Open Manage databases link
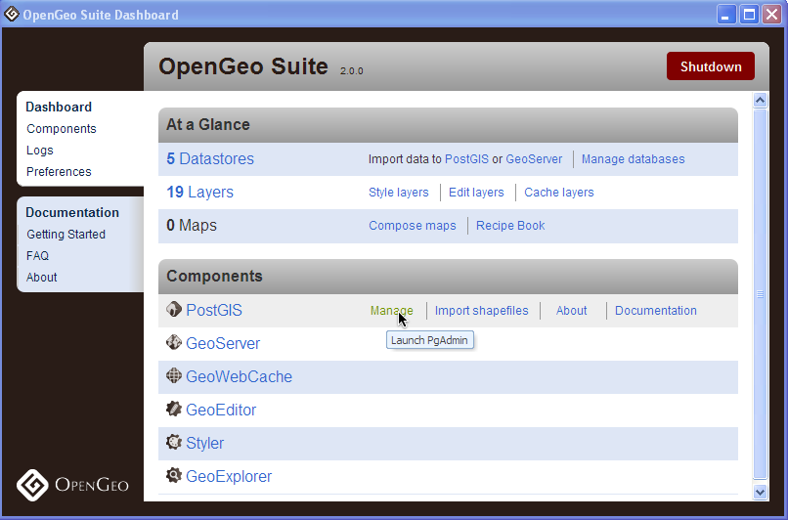The height and width of the screenshot is (520, 788). pos(634,159)
